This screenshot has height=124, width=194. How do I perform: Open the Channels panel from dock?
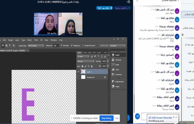pos(113,60)
